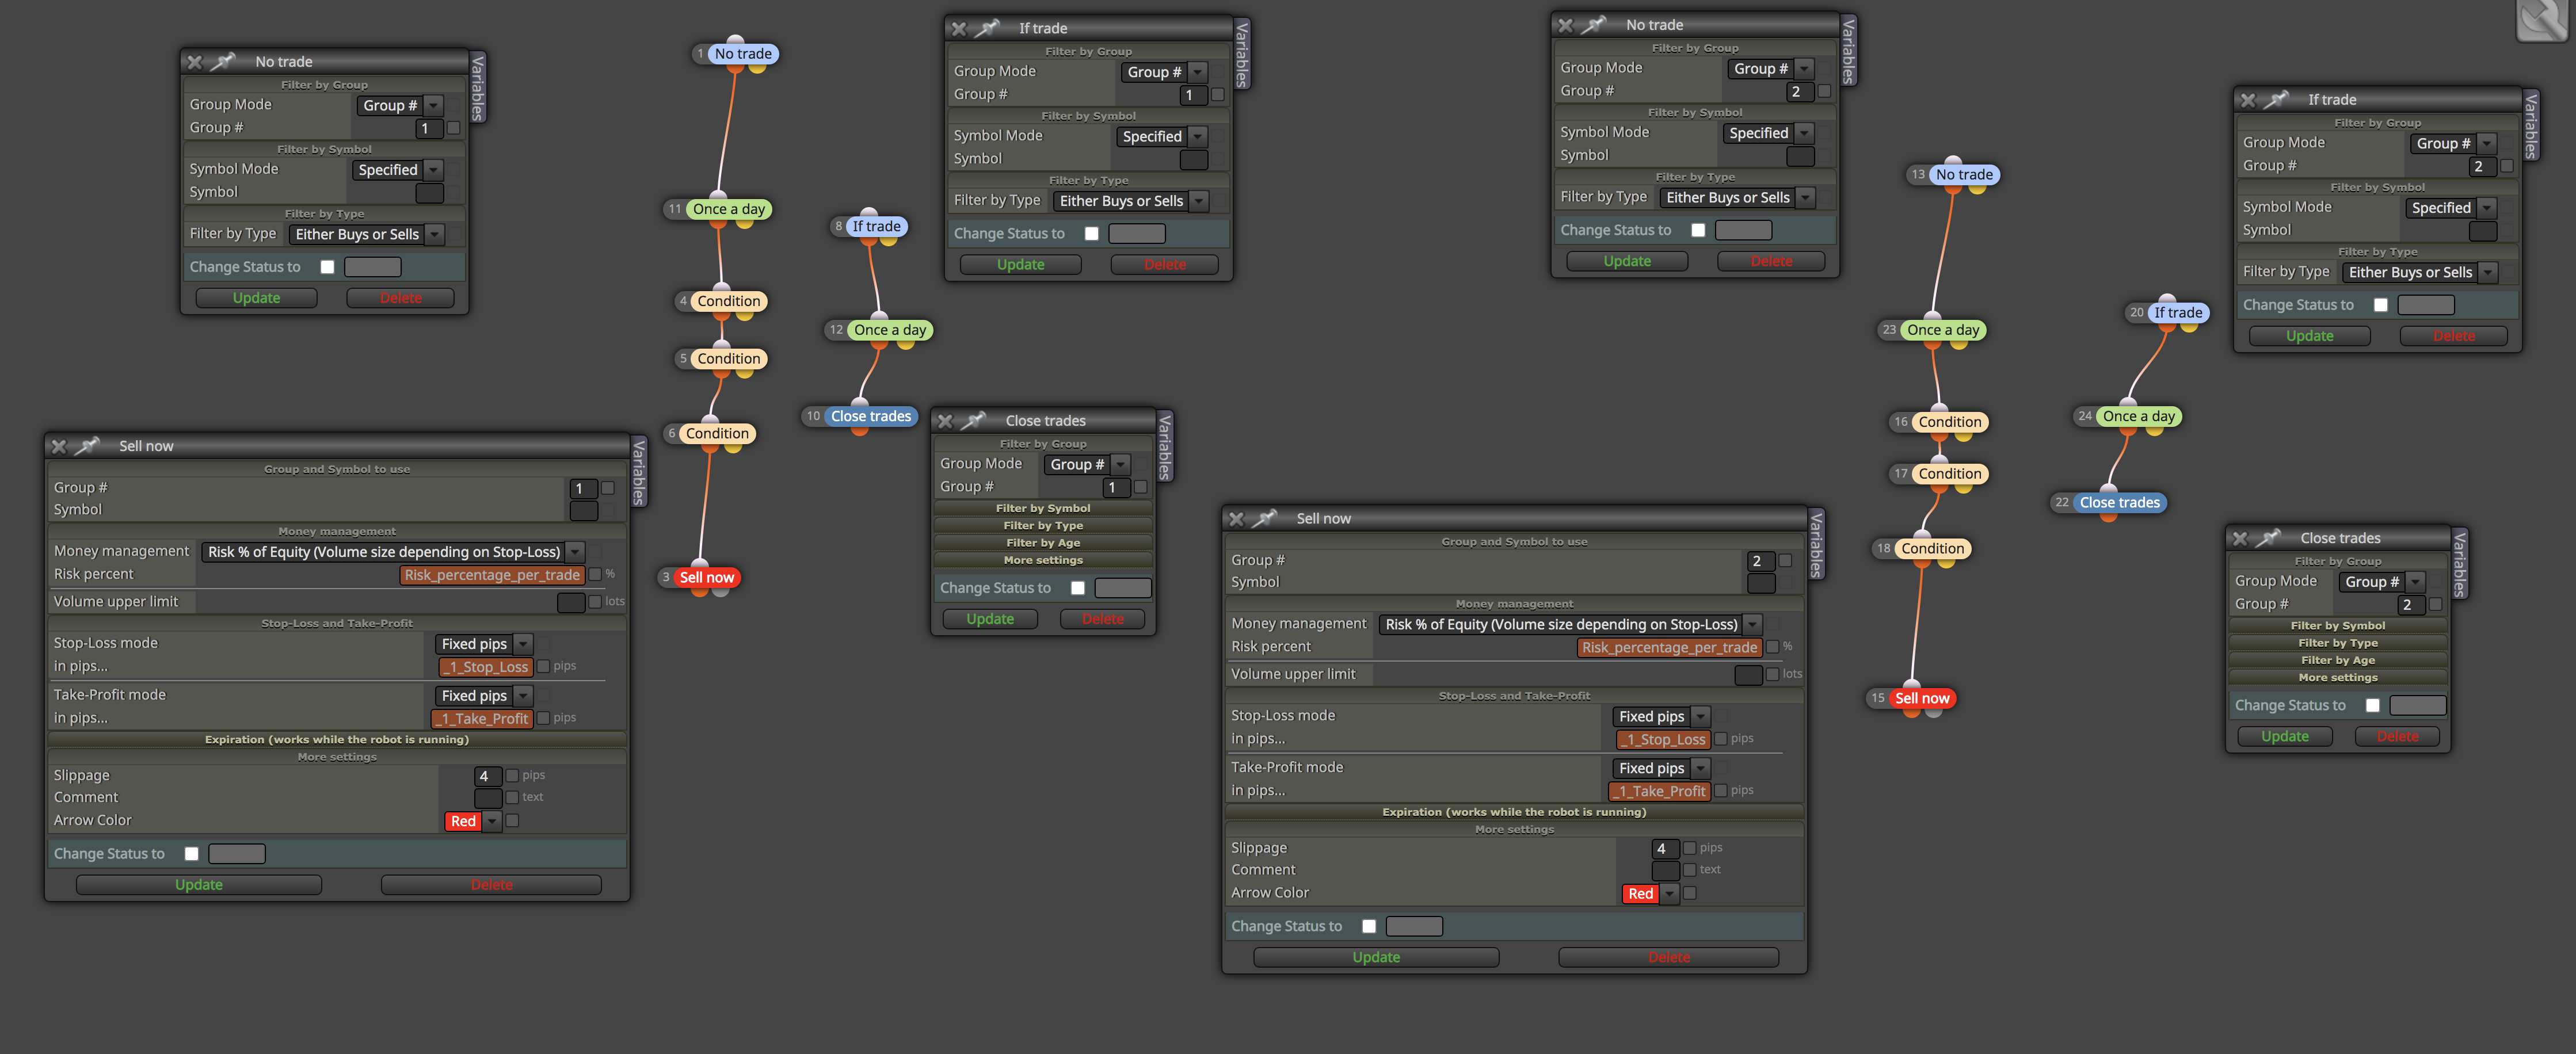
Task: Open Group Mode dropdown in Group 1 Close trades panel
Action: (1087, 465)
